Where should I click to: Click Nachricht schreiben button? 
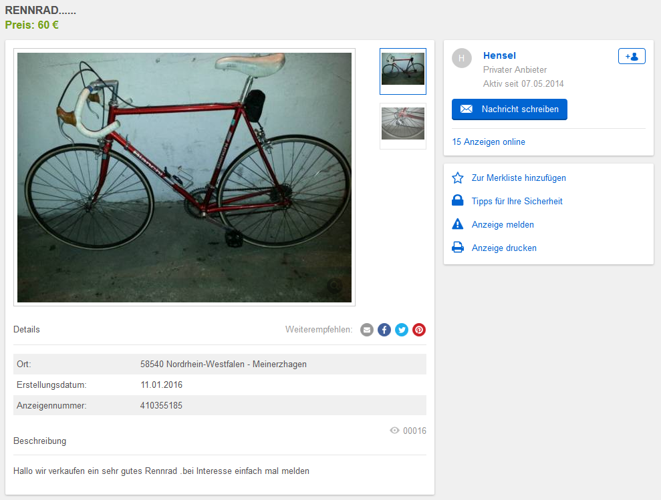click(509, 109)
